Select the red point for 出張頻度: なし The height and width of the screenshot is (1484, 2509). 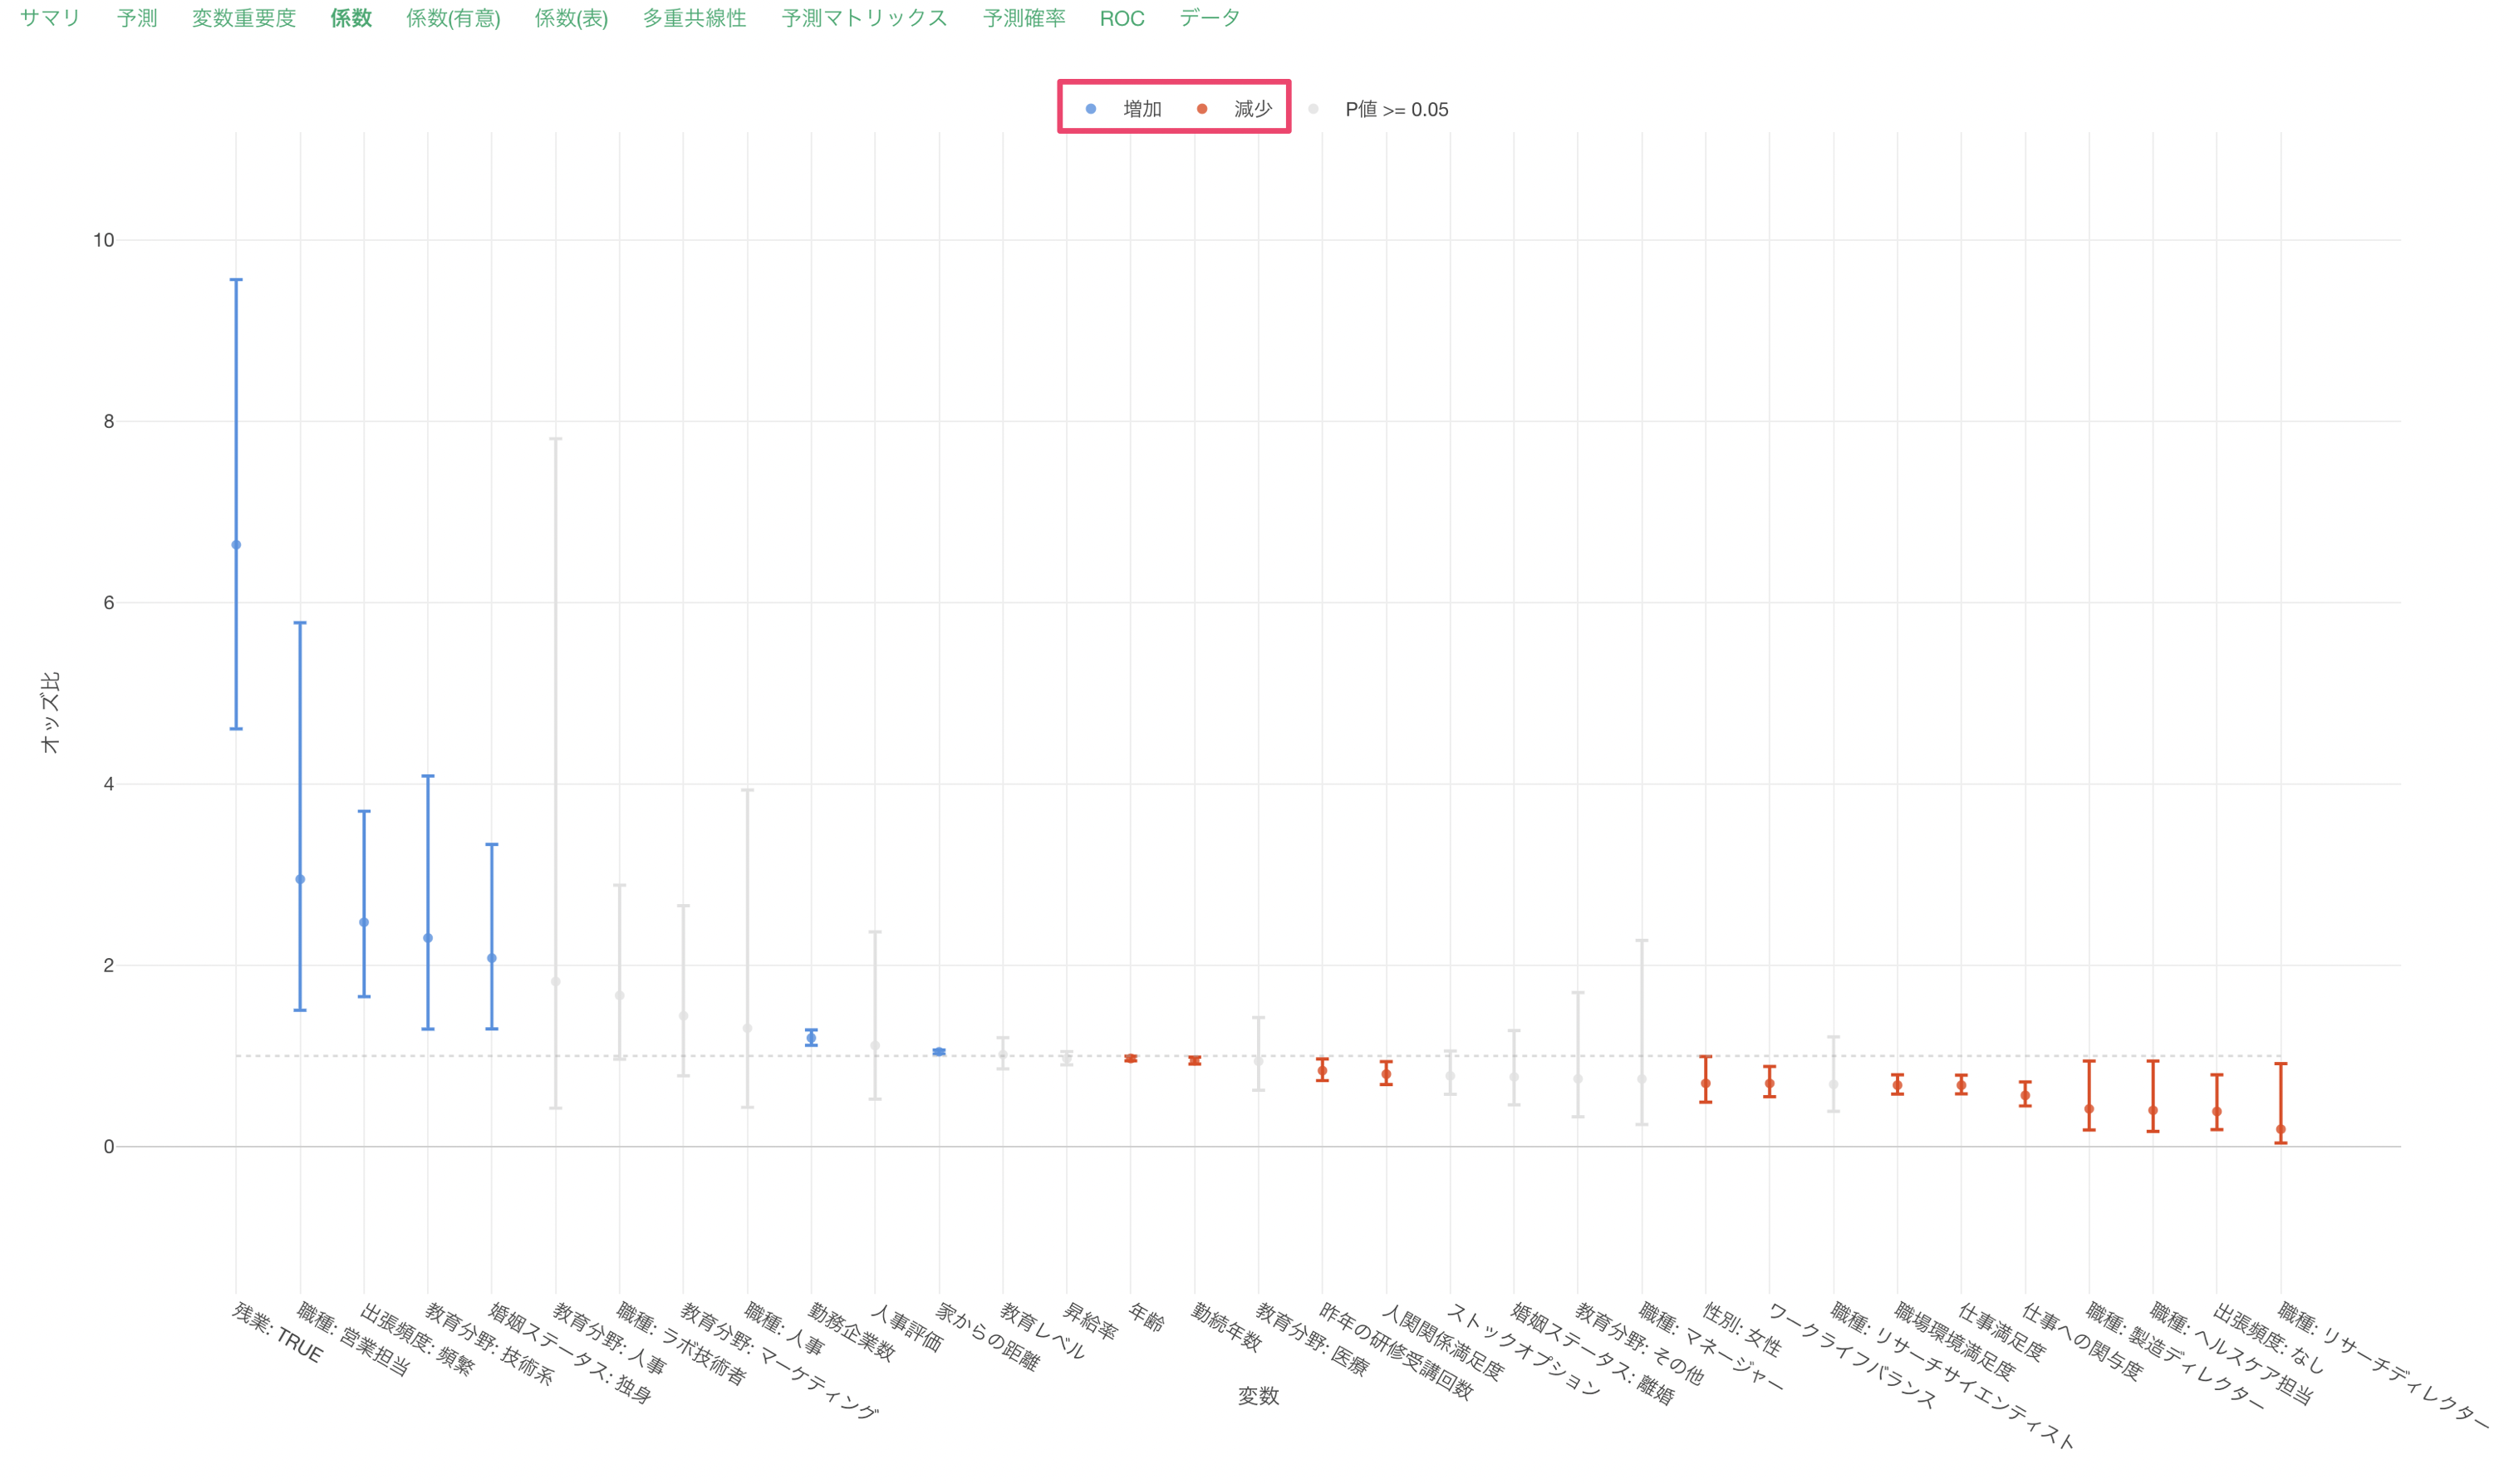[x=2217, y=1111]
